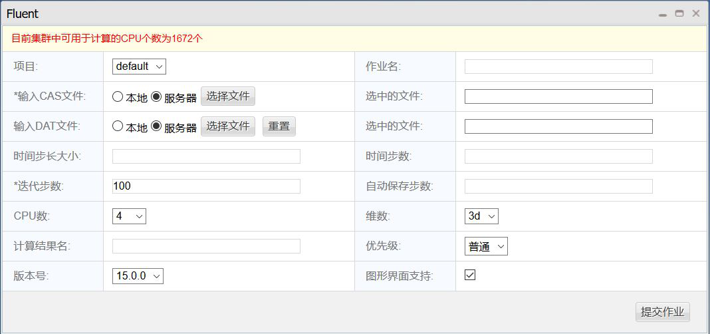Click 选择文件 button for CAS file

click(228, 96)
